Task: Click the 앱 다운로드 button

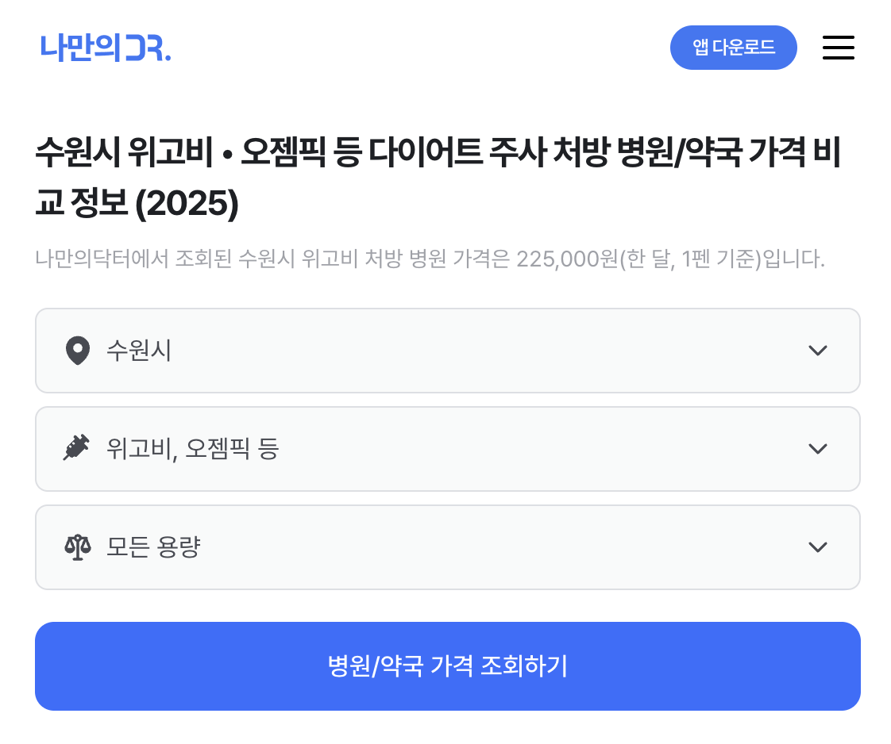Action: pyautogui.click(x=733, y=48)
